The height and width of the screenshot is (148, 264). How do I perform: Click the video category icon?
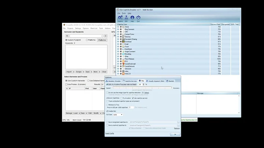tap(123, 71)
